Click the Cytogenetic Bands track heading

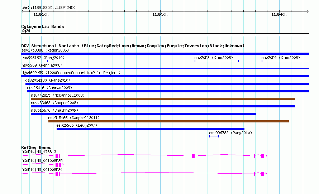tap(43, 26)
